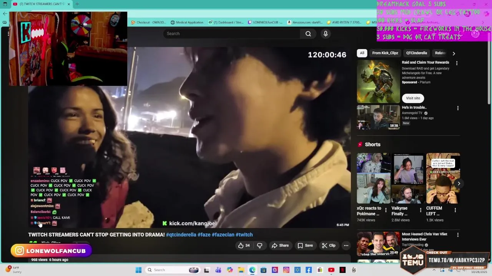Open options for Valkyrae Finally short
Viewport: 492px width, 276px height.
tap(421, 210)
